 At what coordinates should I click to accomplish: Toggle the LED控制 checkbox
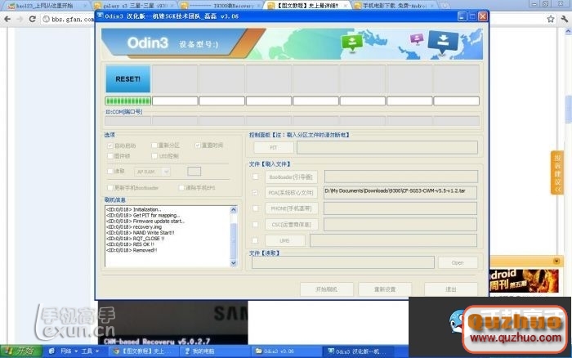click(x=154, y=156)
